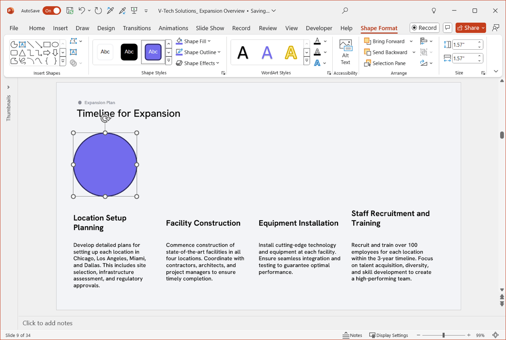
Task: Open the Text Fill dropdown arrow
Action: [325, 41]
